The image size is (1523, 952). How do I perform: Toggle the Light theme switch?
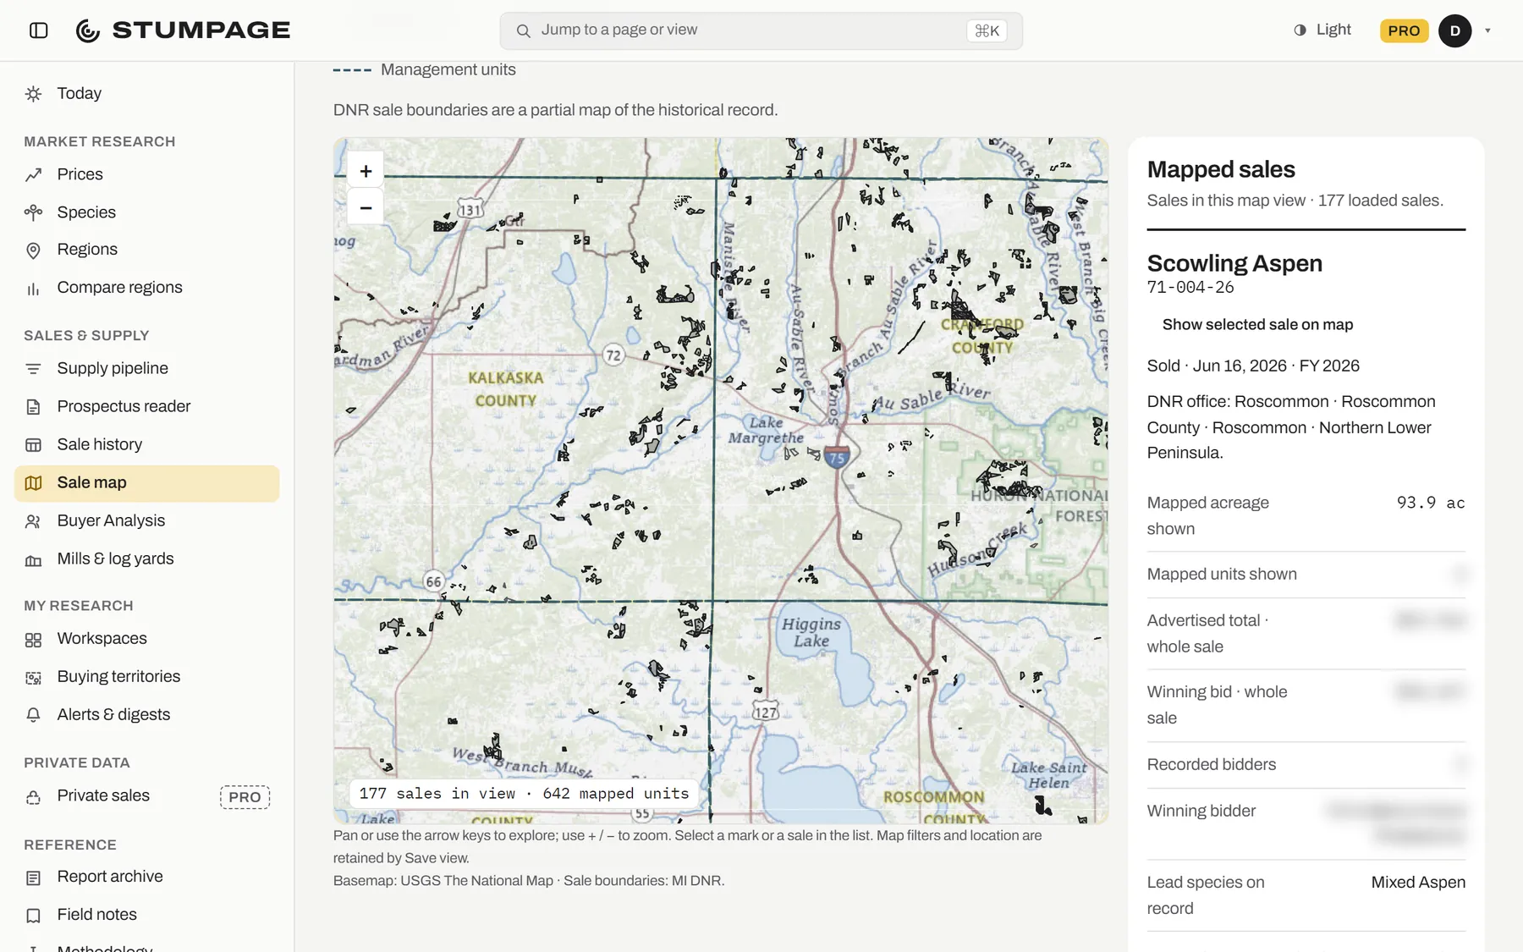[x=1322, y=30]
